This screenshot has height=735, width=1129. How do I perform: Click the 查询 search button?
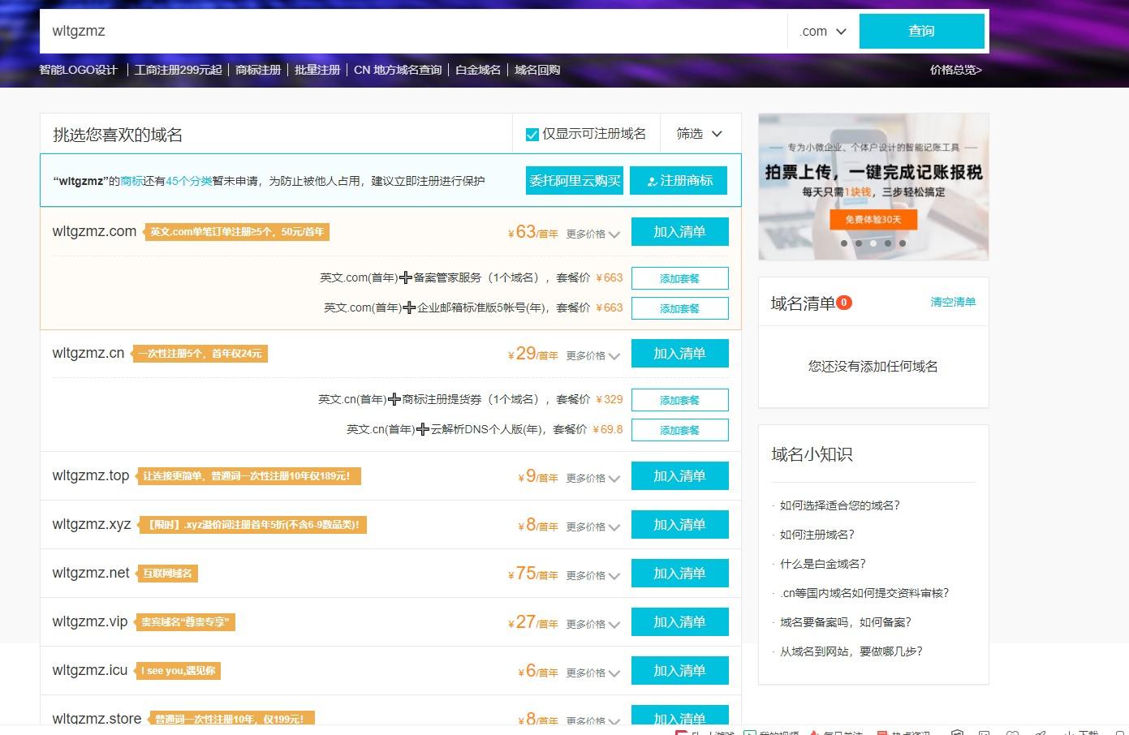pyautogui.click(x=921, y=31)
